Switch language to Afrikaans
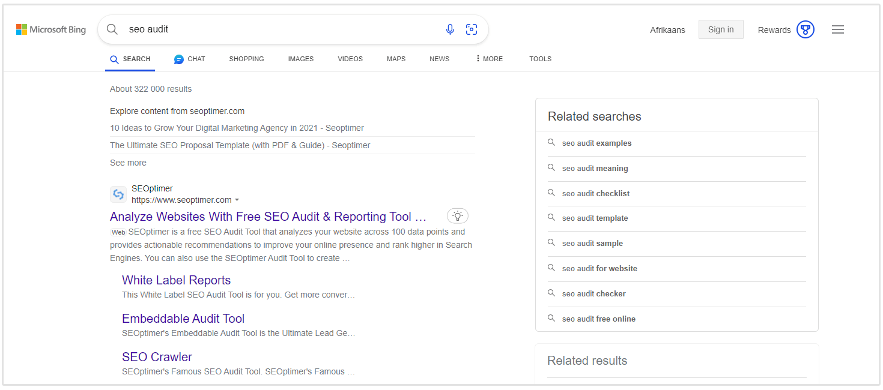This screenshot has width=883, height=390. point(667,30)
